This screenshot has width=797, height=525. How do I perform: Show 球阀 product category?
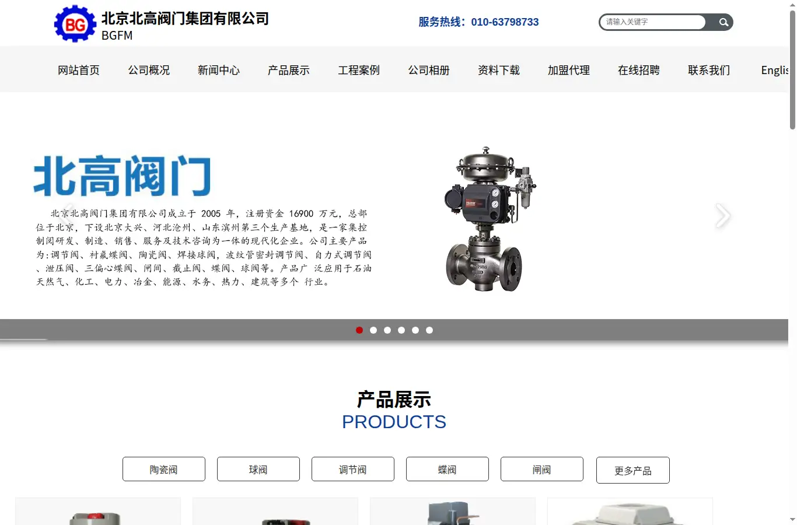[x=258, y=469]
